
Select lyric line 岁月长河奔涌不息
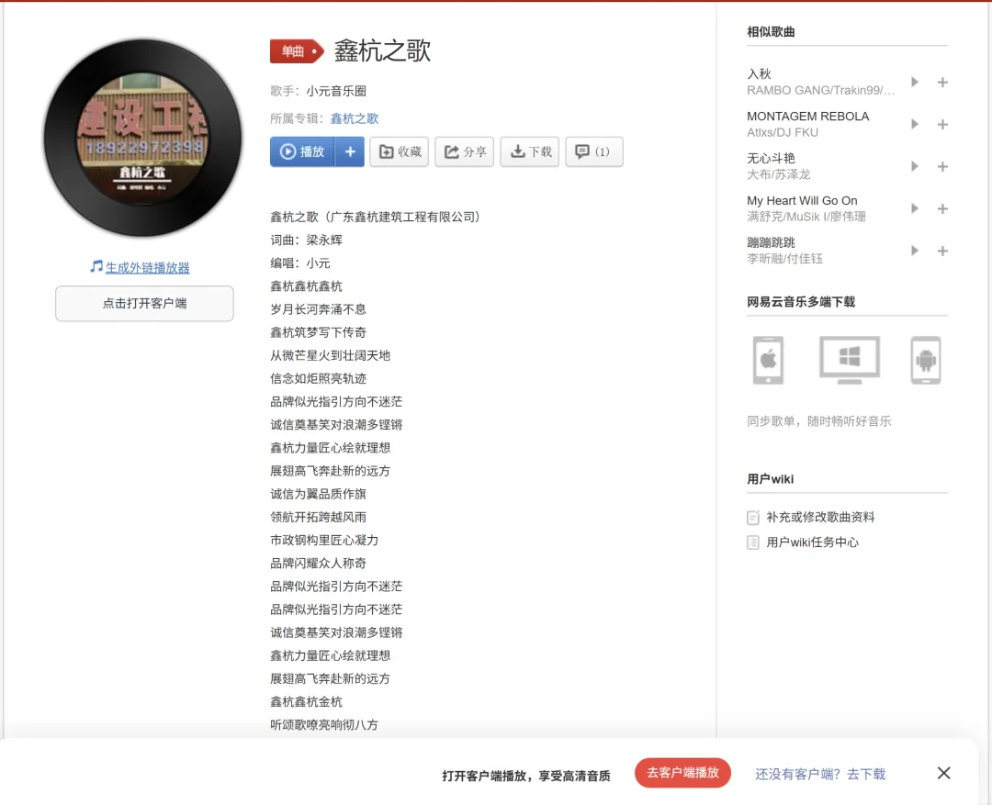click(318, 309)
